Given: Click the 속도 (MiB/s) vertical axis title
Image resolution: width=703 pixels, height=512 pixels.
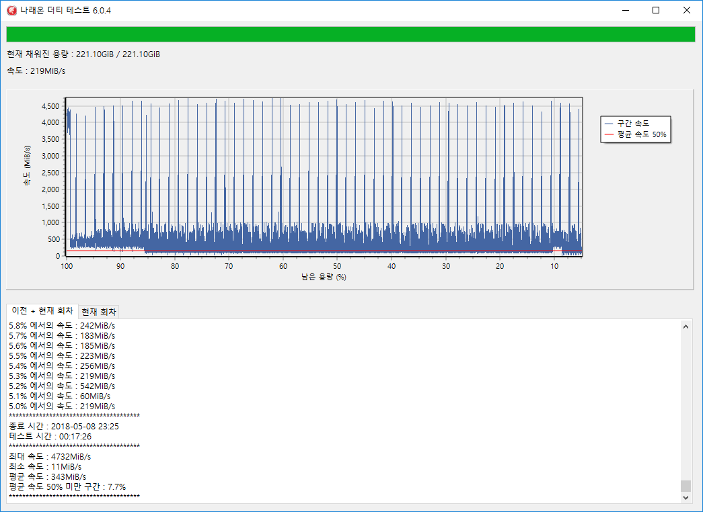Looking at the screenshot, I should pos(28,166).
